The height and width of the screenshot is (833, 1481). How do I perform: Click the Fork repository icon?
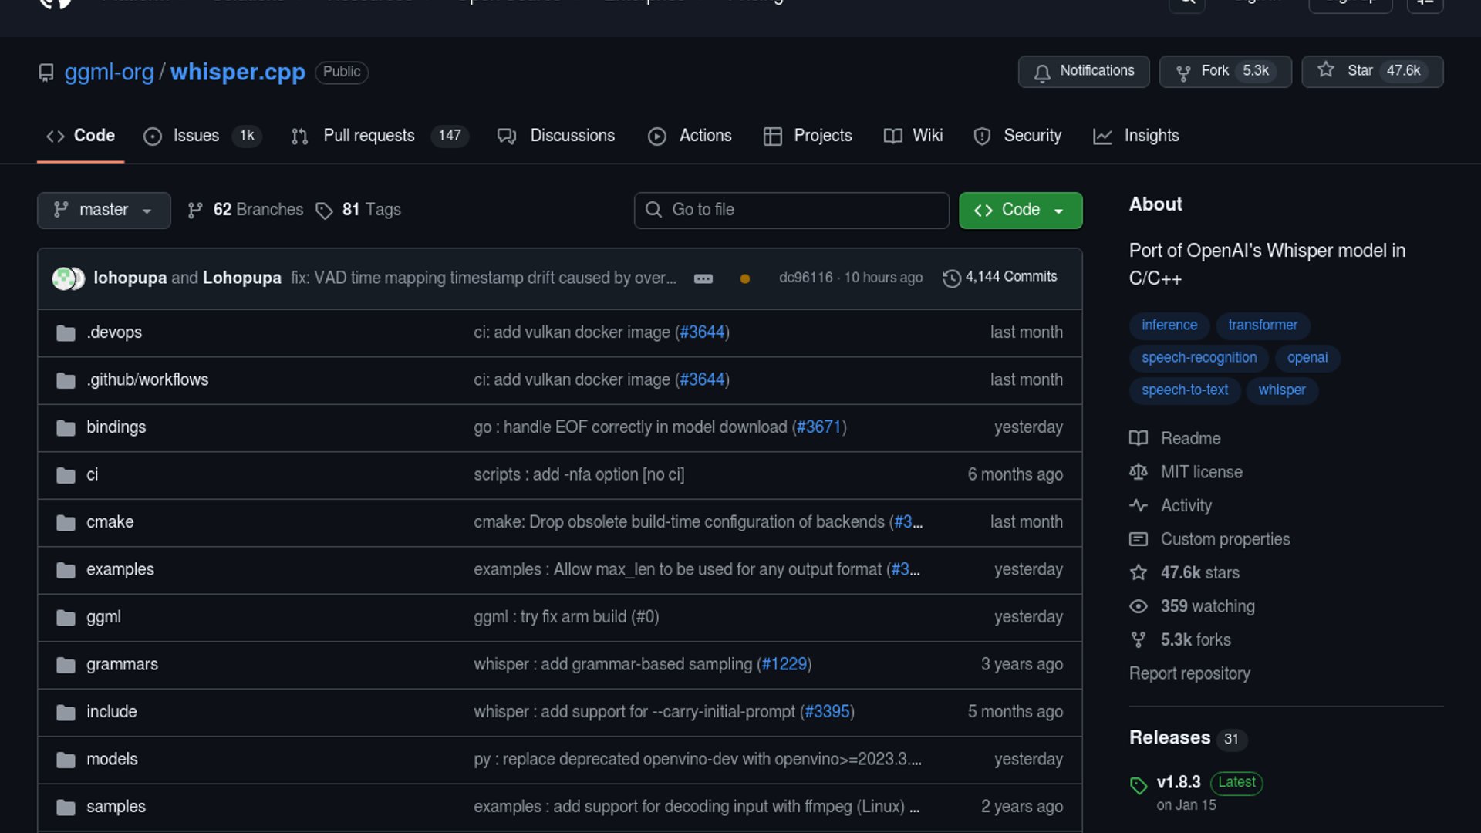tap(1182, 72)
